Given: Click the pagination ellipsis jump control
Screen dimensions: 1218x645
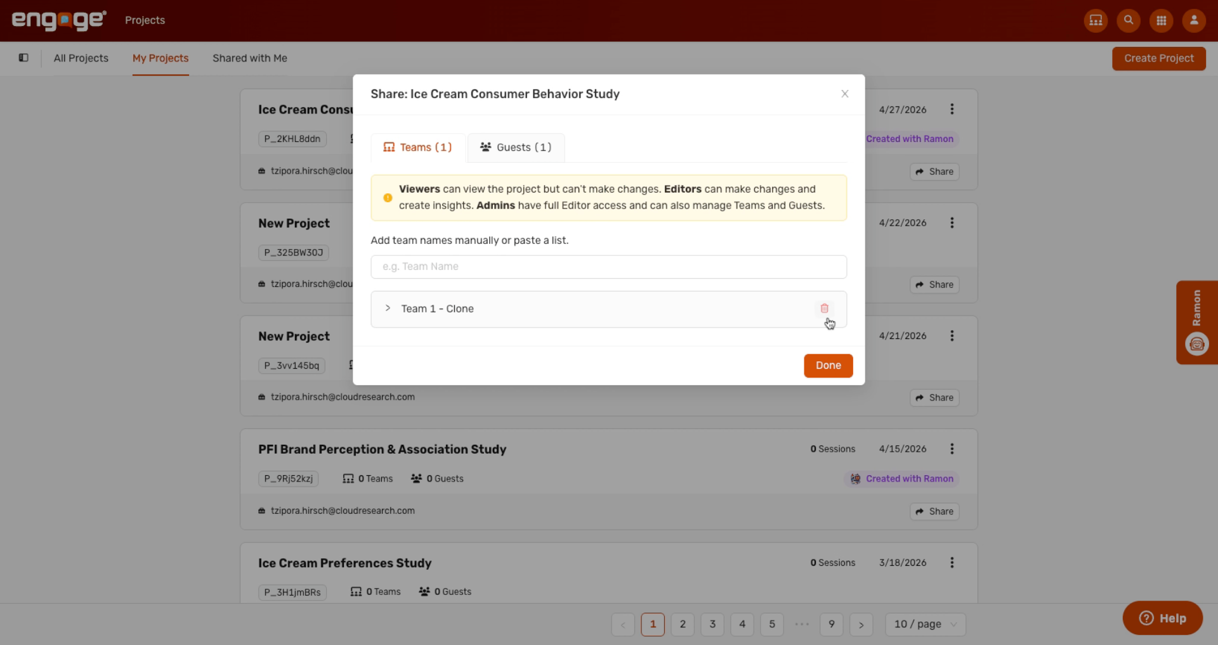Looking at the screenshot, I should click(802, 624).
